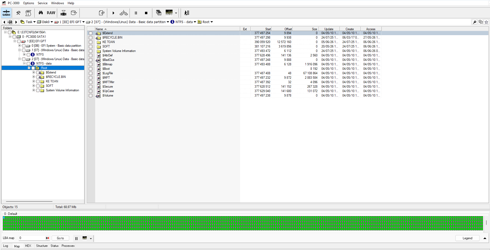The image size is (490, 250).
Task: Click the SATA1 port icon
Action: coord(6,13)
